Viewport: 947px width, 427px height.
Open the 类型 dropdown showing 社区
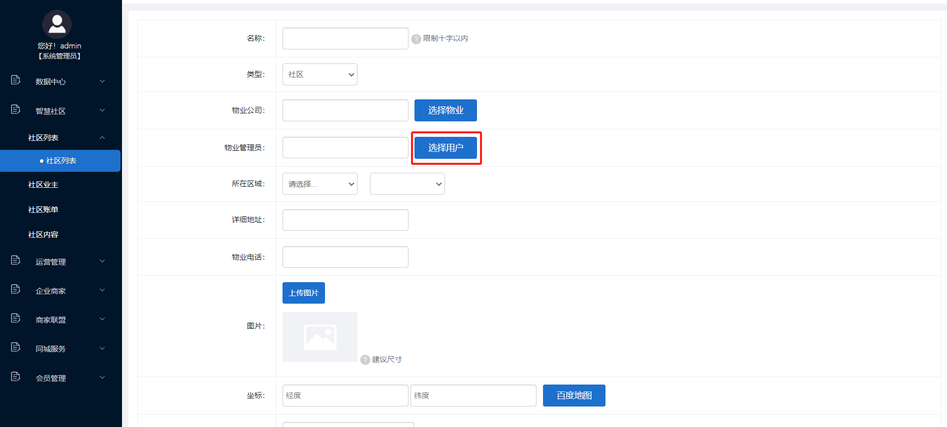[x=319, y=74]
